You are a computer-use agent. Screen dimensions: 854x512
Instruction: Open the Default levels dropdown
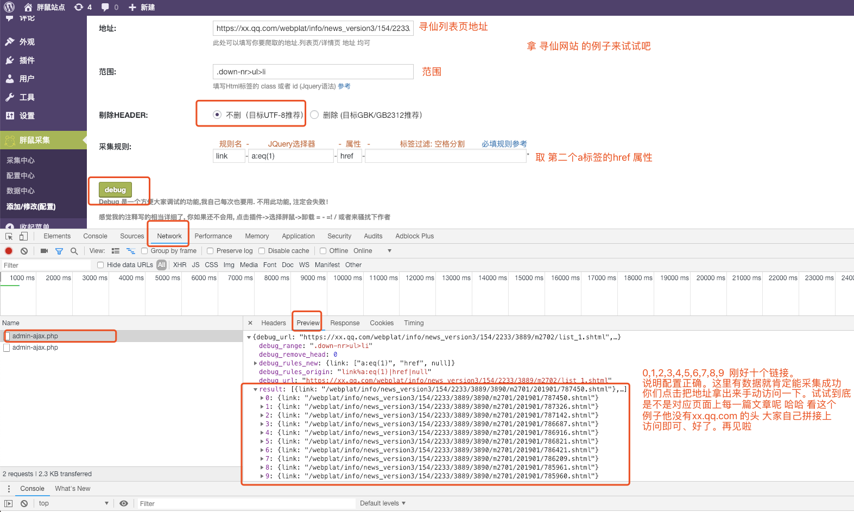click(383, 503)
